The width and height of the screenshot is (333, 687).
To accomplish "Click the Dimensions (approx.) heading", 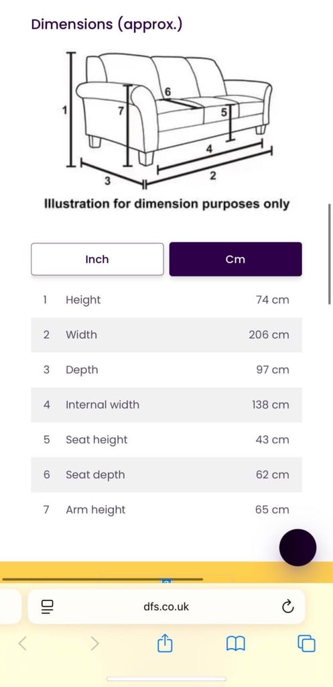I will pos(107,25).
